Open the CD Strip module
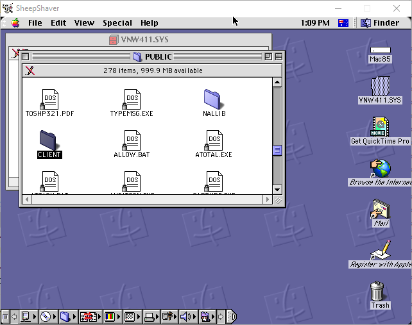412x325 pixels. [48, 317]
